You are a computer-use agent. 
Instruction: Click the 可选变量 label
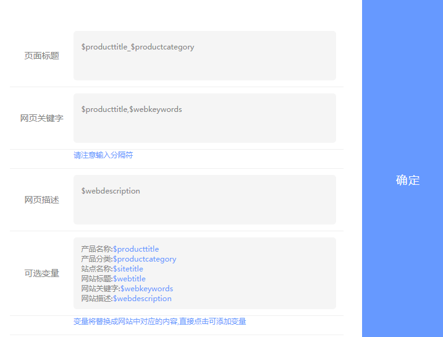pyautogui.click(x=42, y=273)
